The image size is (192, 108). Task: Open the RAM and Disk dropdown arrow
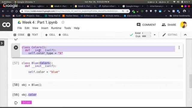click(154, 35)
